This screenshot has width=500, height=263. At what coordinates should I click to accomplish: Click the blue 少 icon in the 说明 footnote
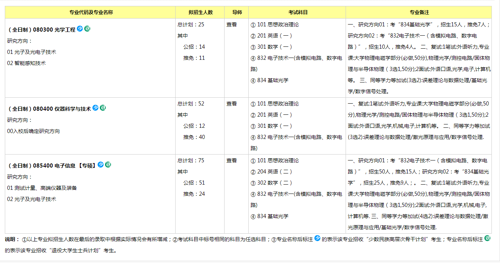click(x=317, y=238)
